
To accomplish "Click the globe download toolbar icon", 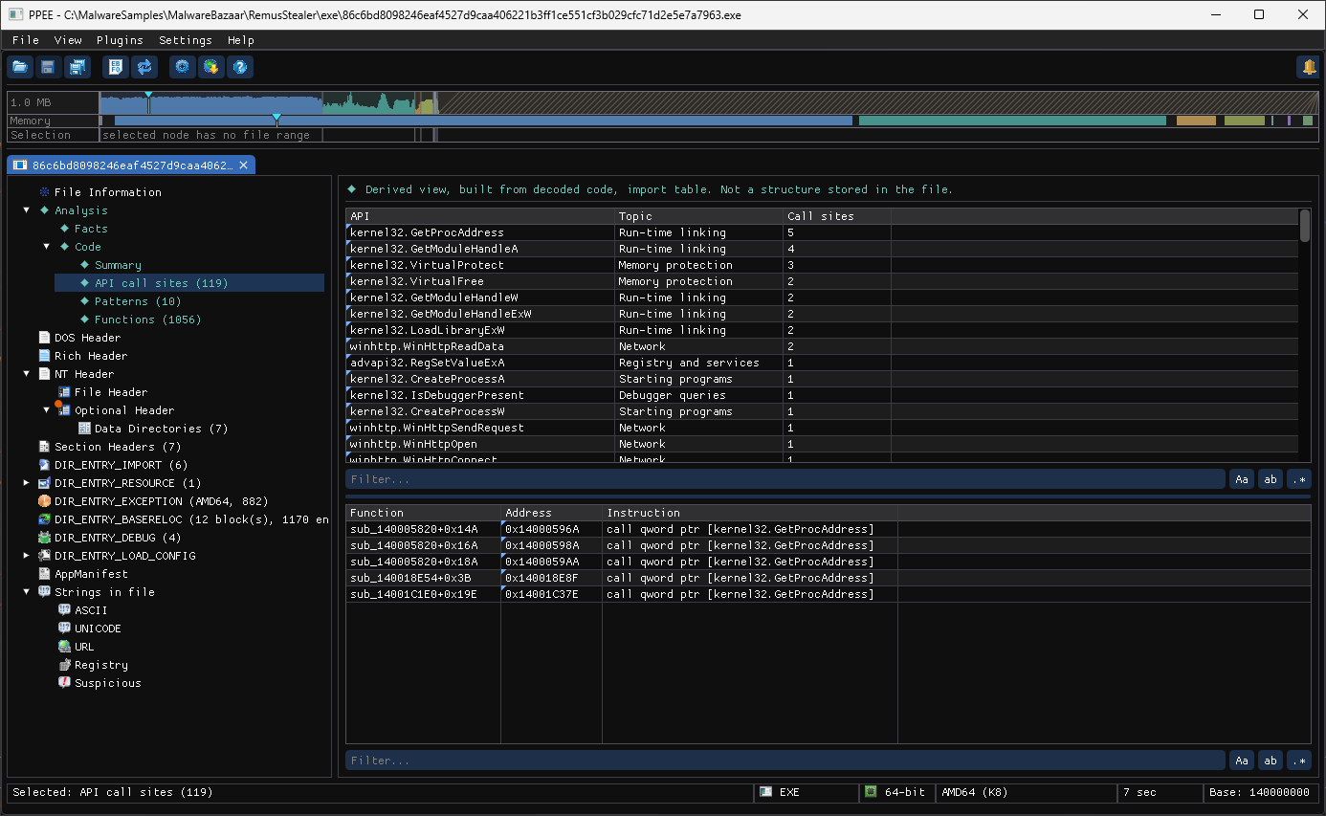I will pos(211,67).
